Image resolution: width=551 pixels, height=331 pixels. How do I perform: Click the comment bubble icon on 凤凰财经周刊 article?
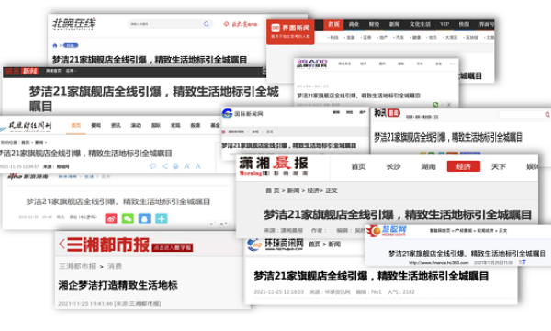coord(152,166)
